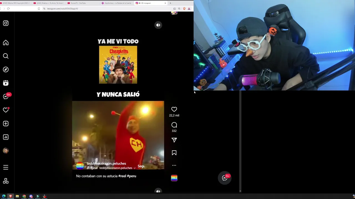Screen dimensions: 355x199
Task: Open the reel comments bubble
Action: coord(174,125)
